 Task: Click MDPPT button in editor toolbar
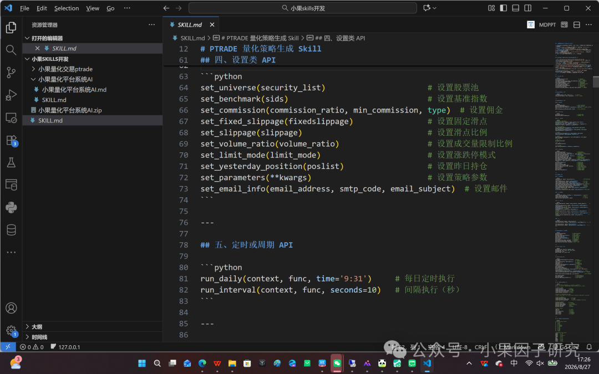click(x=547, y=24)
